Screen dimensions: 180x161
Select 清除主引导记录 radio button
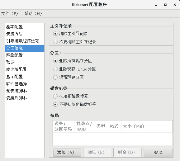pos(55,34)
